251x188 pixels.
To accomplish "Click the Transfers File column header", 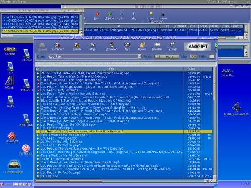I will click(122, 26).
